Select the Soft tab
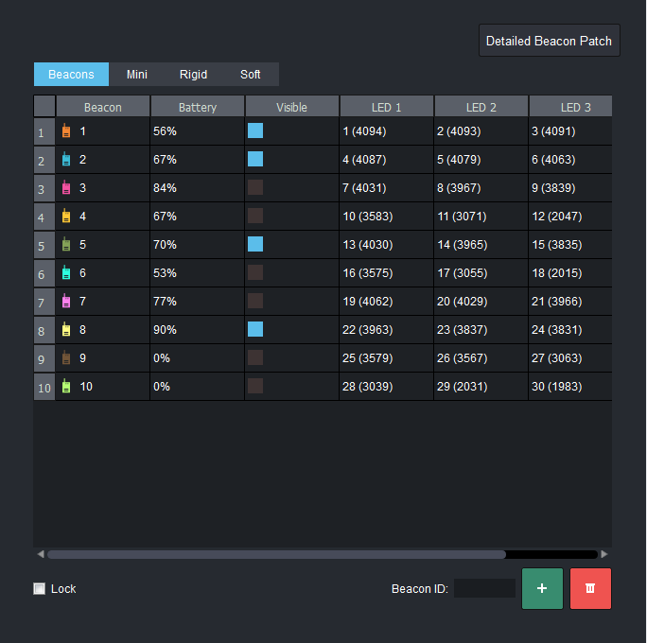This screenshot has width=647, height=643. (x=250, y=75)
